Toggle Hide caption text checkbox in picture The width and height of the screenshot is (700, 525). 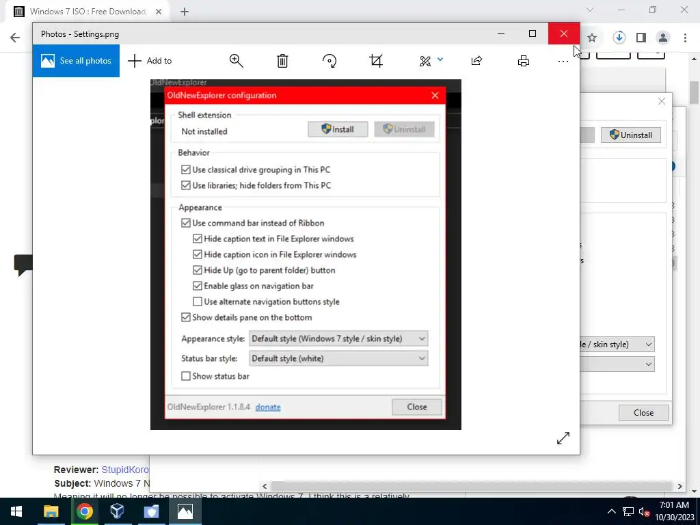(198, 239)
